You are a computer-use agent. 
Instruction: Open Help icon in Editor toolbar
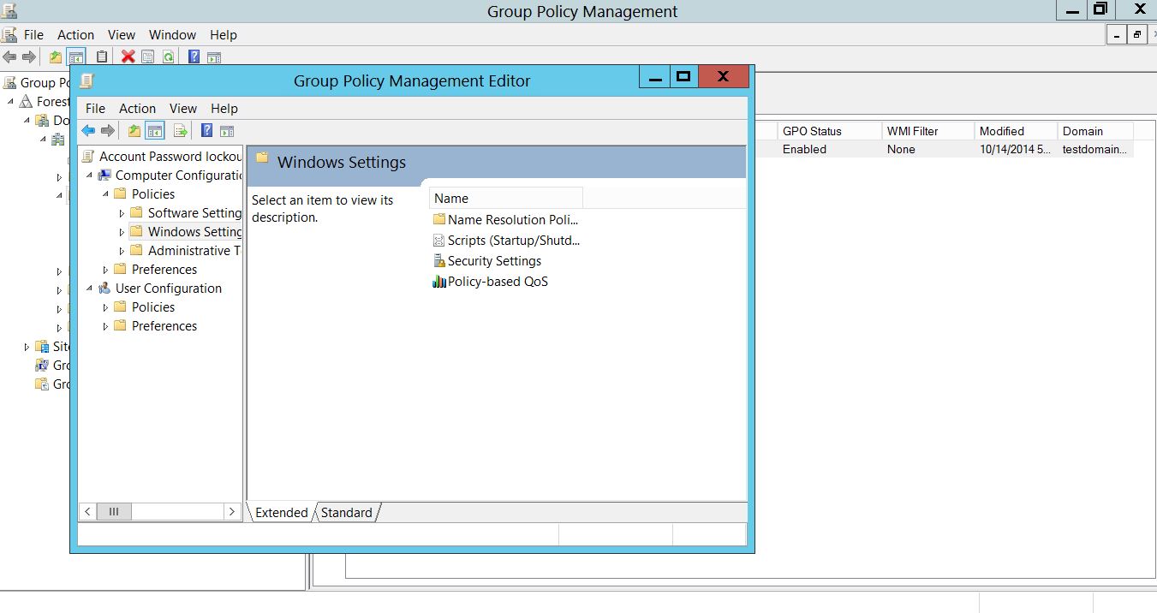pos(206,131)
